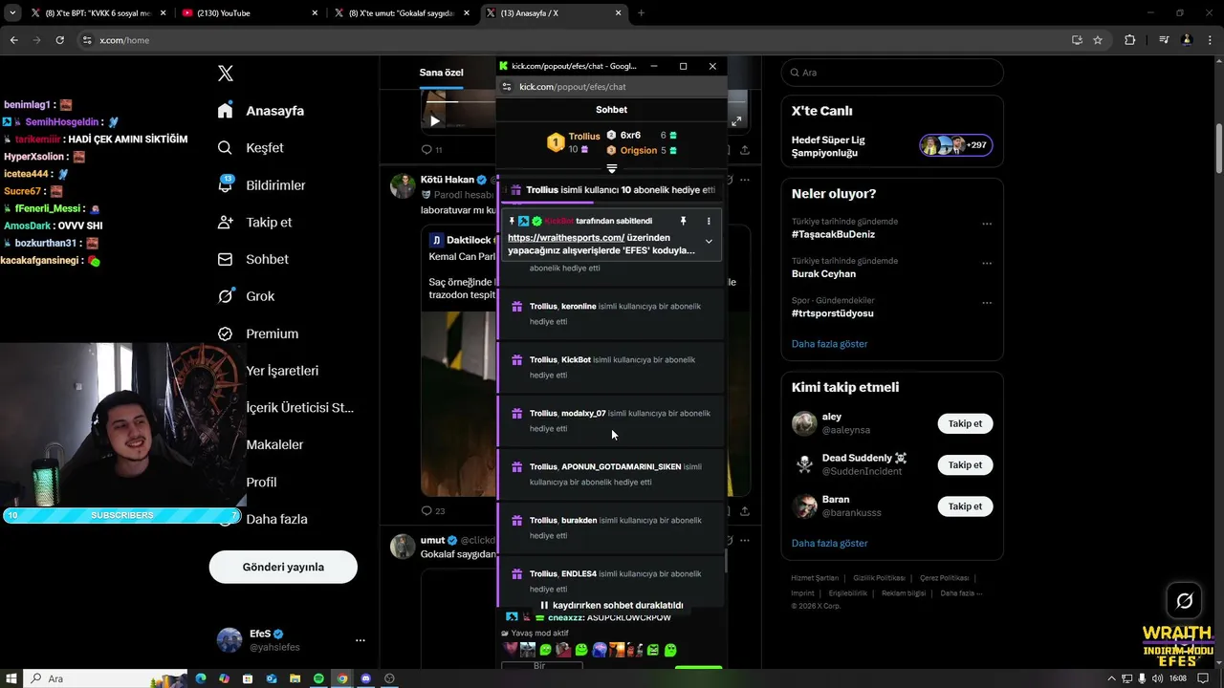Viewport: 1224px width, 688px height.
Task: Open pinned message three-dot options
Action: pyautogui.click(x=709, y=221)
